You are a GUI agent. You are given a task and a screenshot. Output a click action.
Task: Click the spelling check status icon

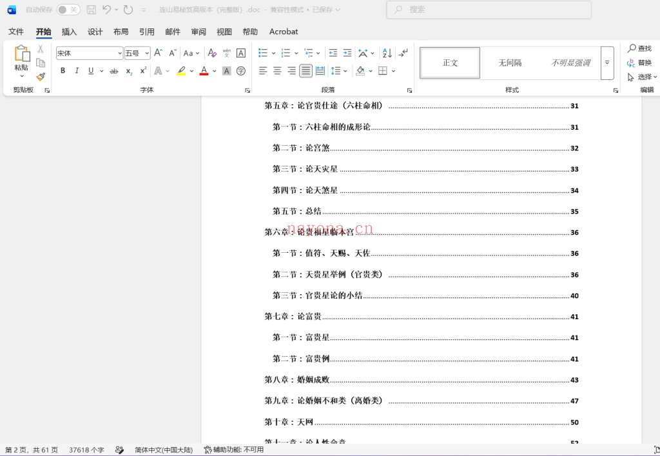pyautogui.click(x=119, y=450)
